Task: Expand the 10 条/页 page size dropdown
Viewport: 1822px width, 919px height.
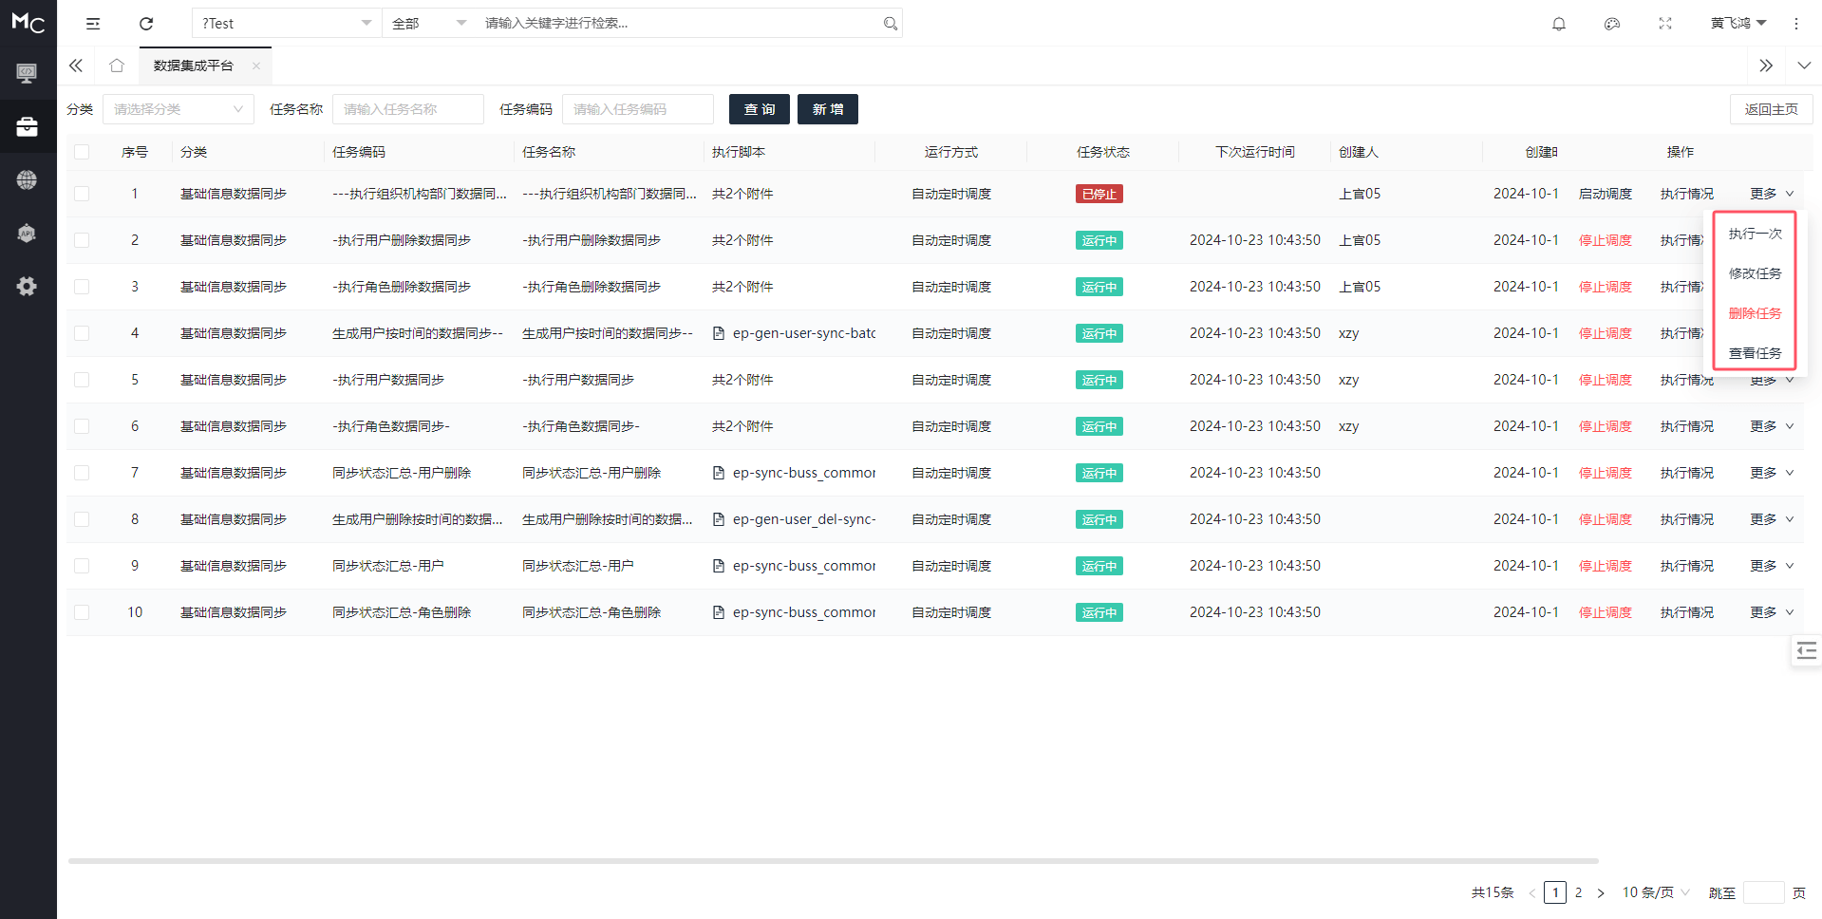Action: point(1655,892)
